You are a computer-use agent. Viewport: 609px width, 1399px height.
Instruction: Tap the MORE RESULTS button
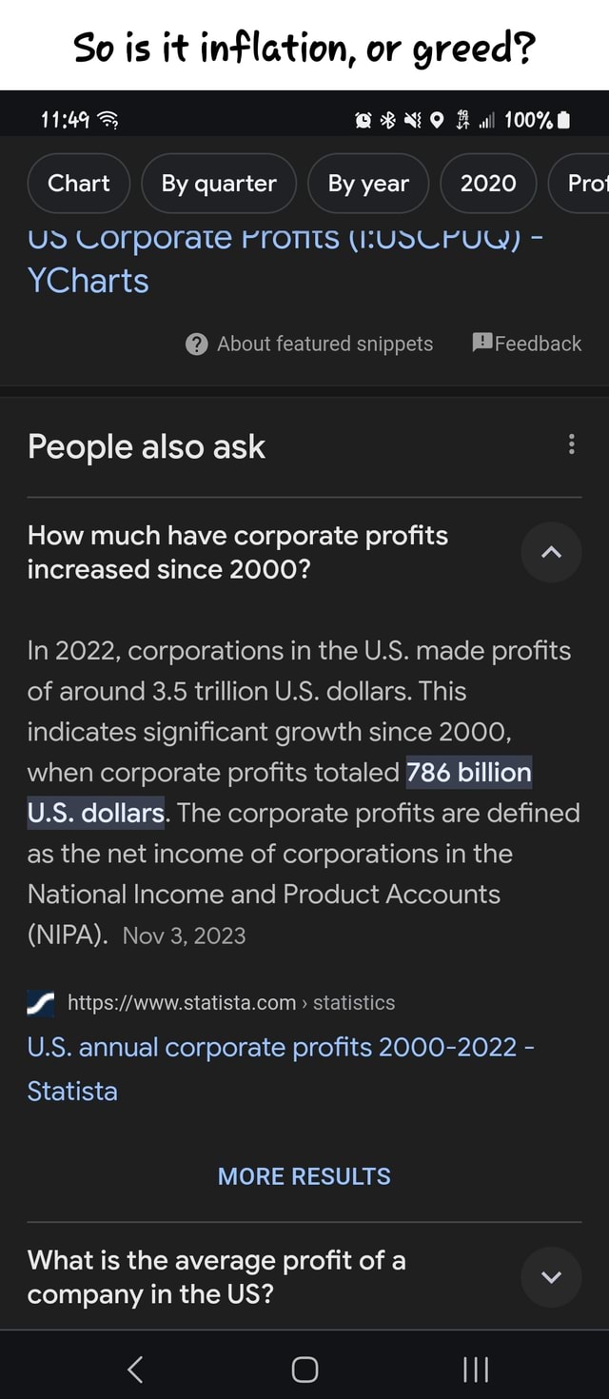(x=304, y=1176)
